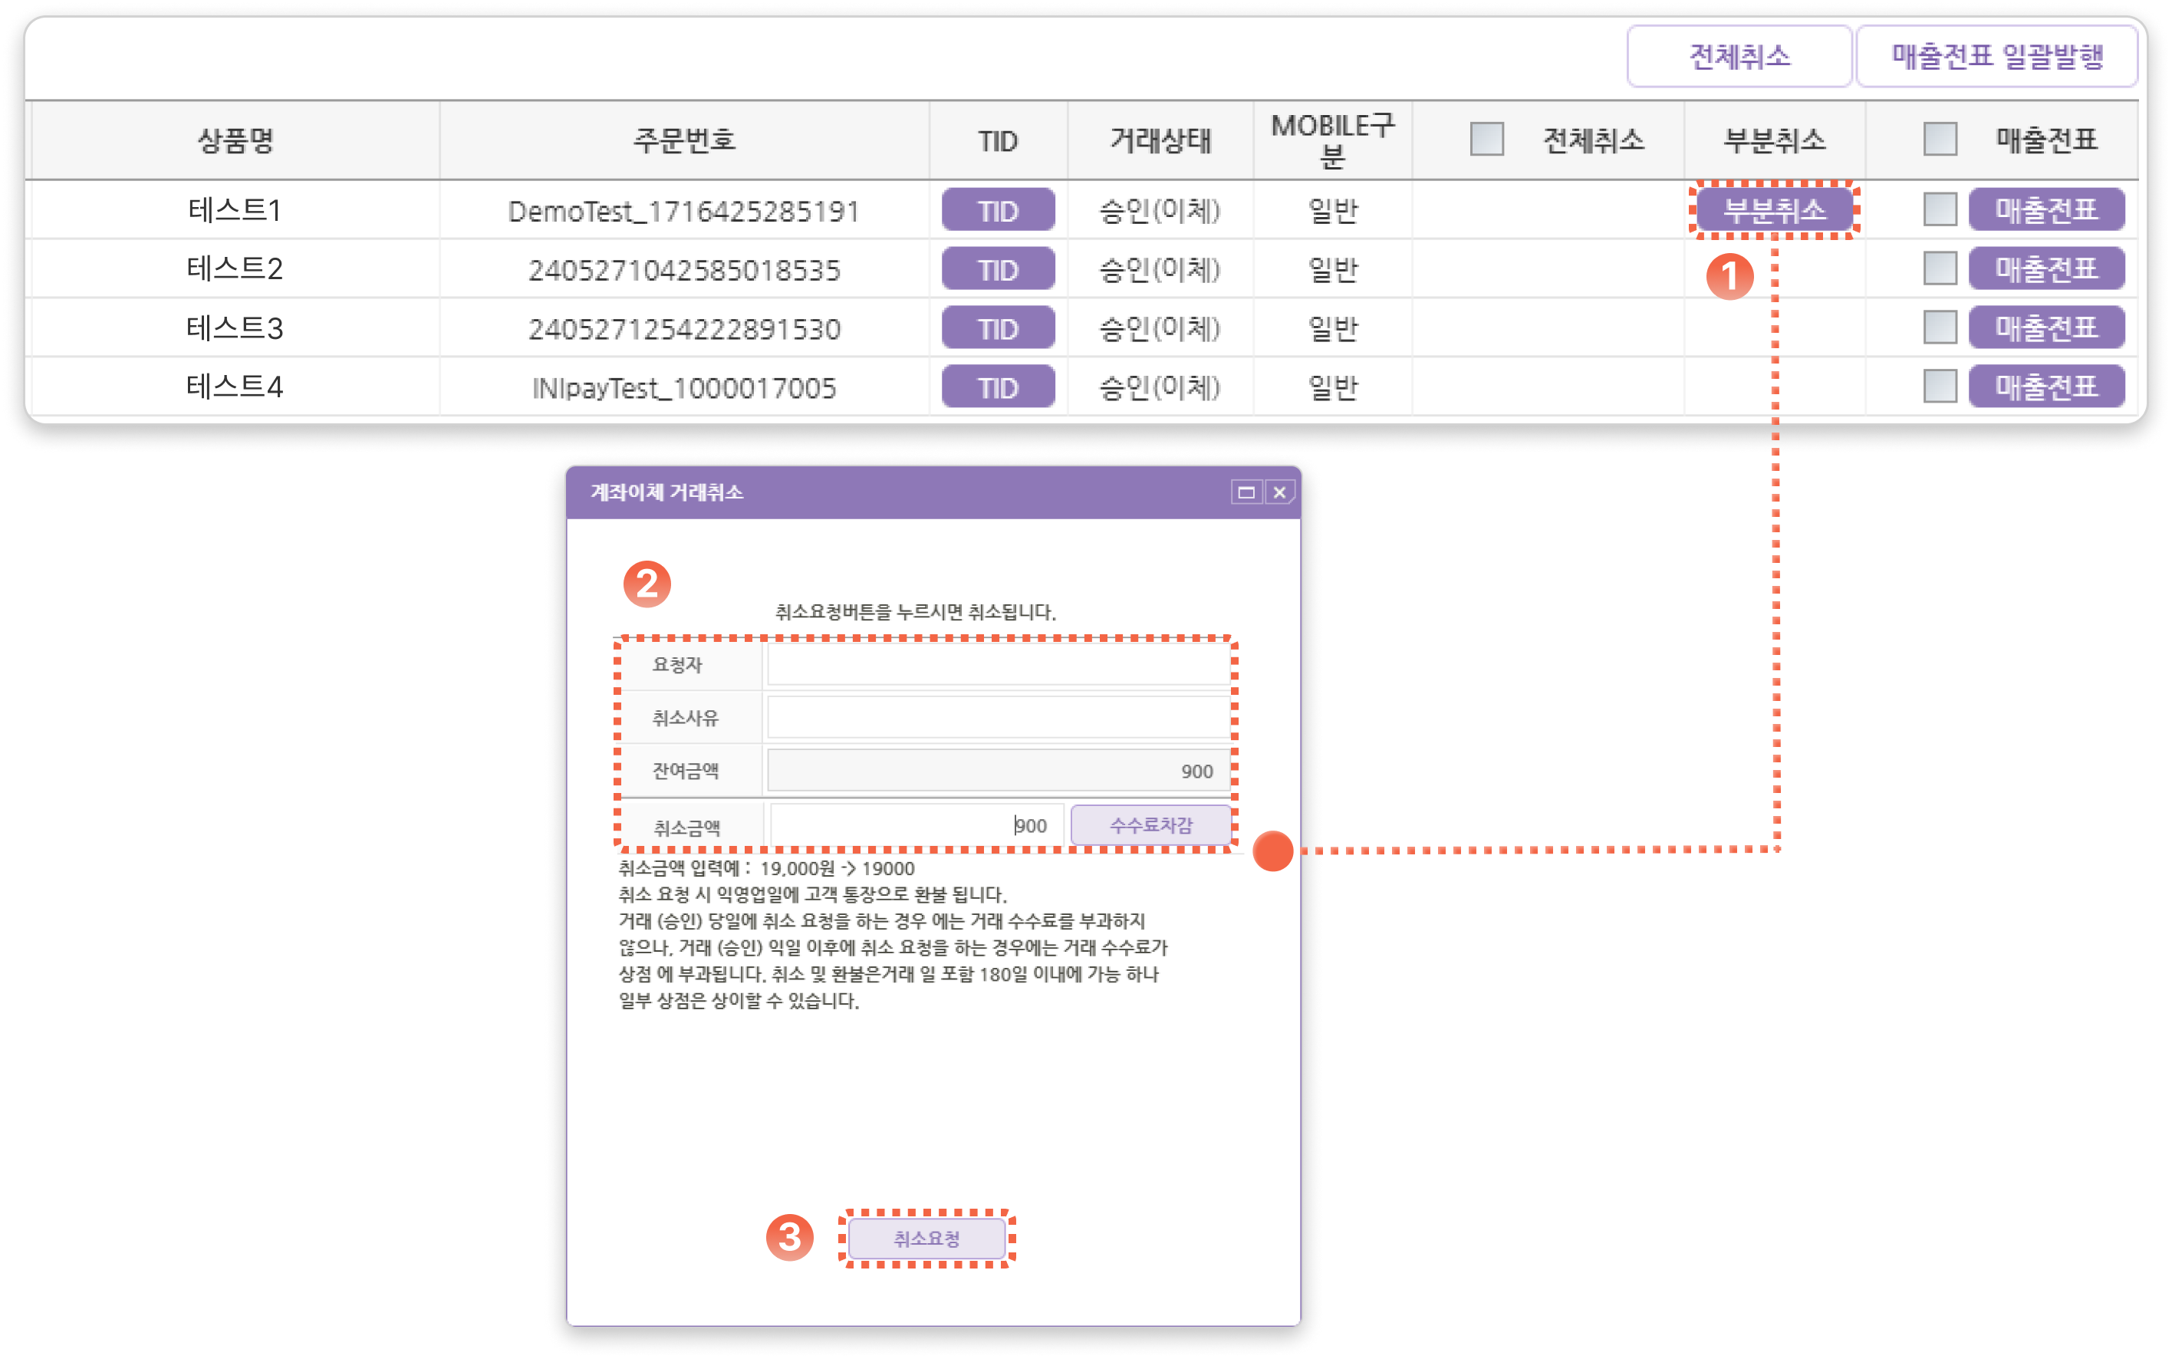2172x1359 pixels.
Task: Click the 취소요청 button
Action: pyautogui.click(x=926, y=1239)
